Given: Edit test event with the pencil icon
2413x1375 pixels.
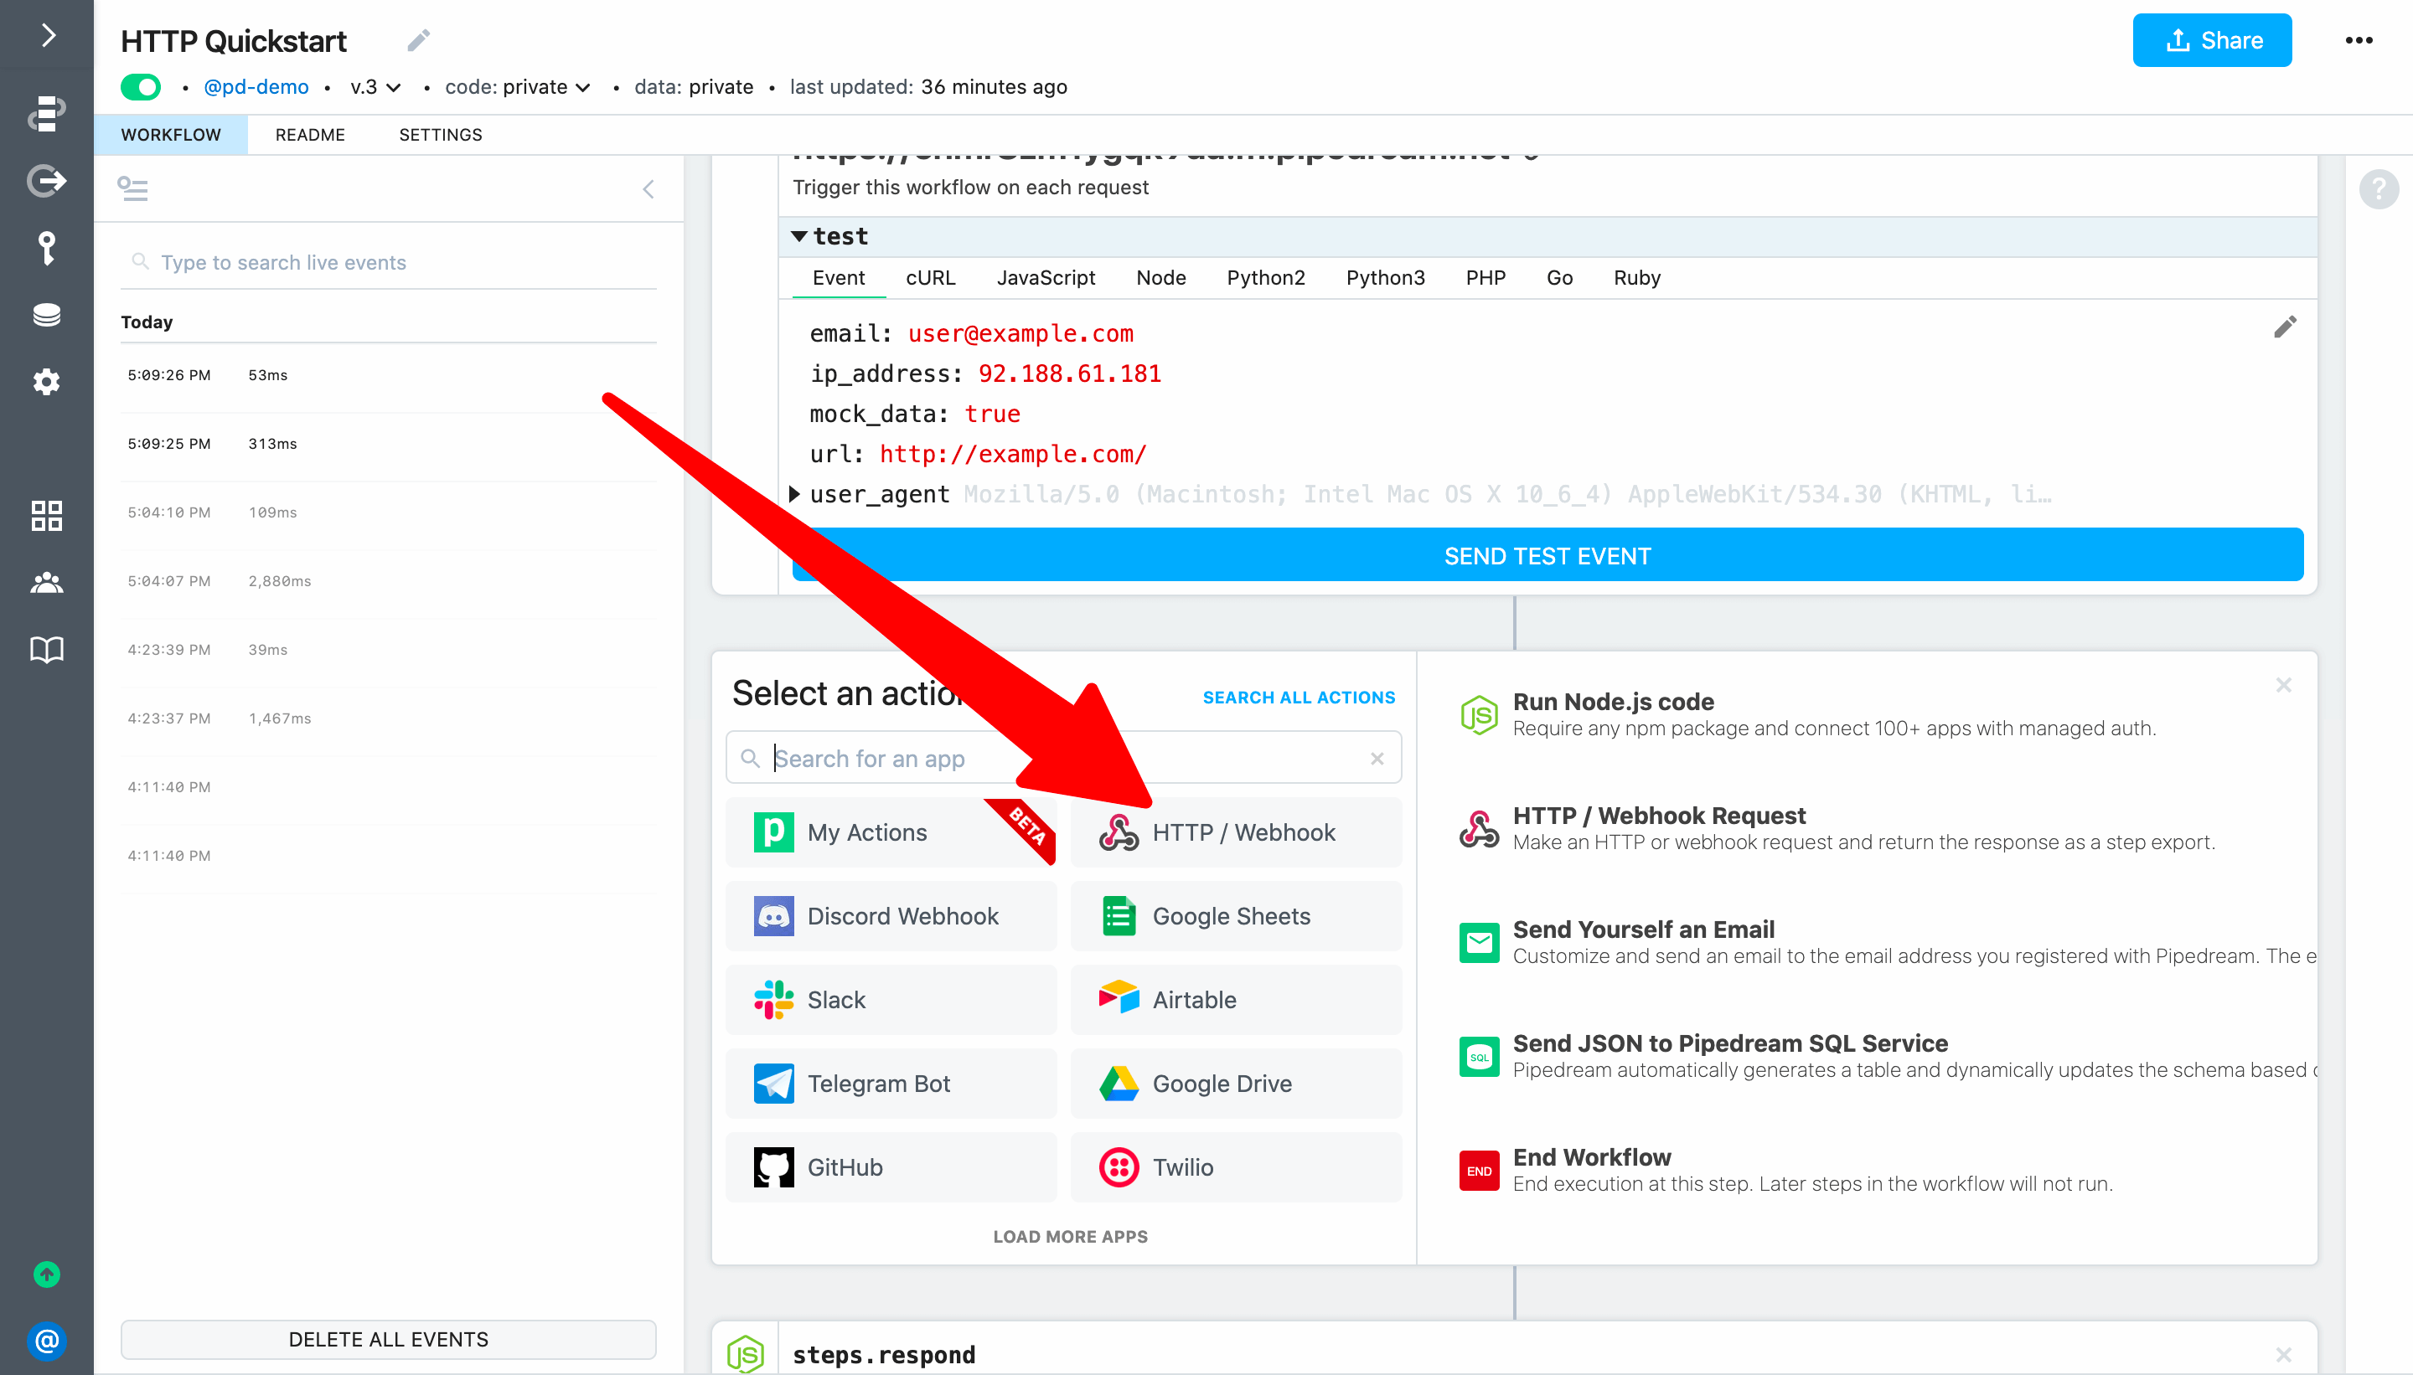Looking at the screenshot, I should pyautogui.click(x=2284, y=327).
